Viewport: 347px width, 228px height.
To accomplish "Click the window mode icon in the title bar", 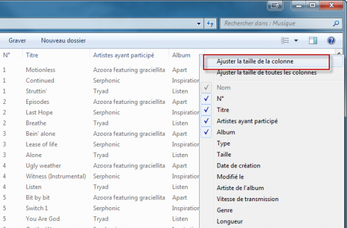I will (275, 6).
